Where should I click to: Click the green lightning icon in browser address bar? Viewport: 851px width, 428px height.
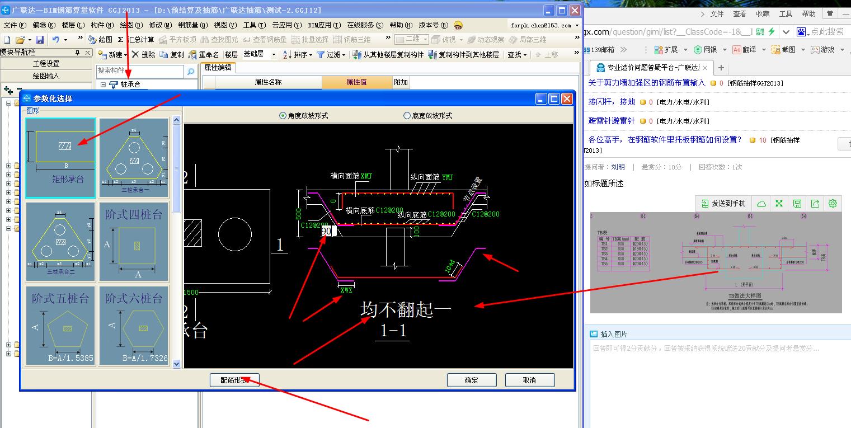point(772,32)
